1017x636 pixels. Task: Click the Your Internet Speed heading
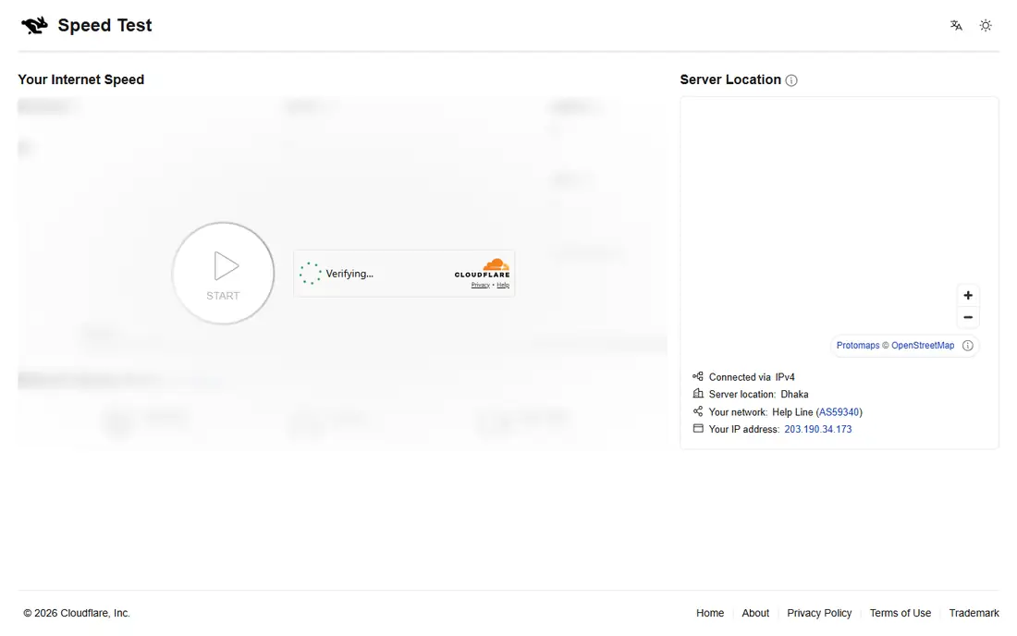(x=81, y=79)
